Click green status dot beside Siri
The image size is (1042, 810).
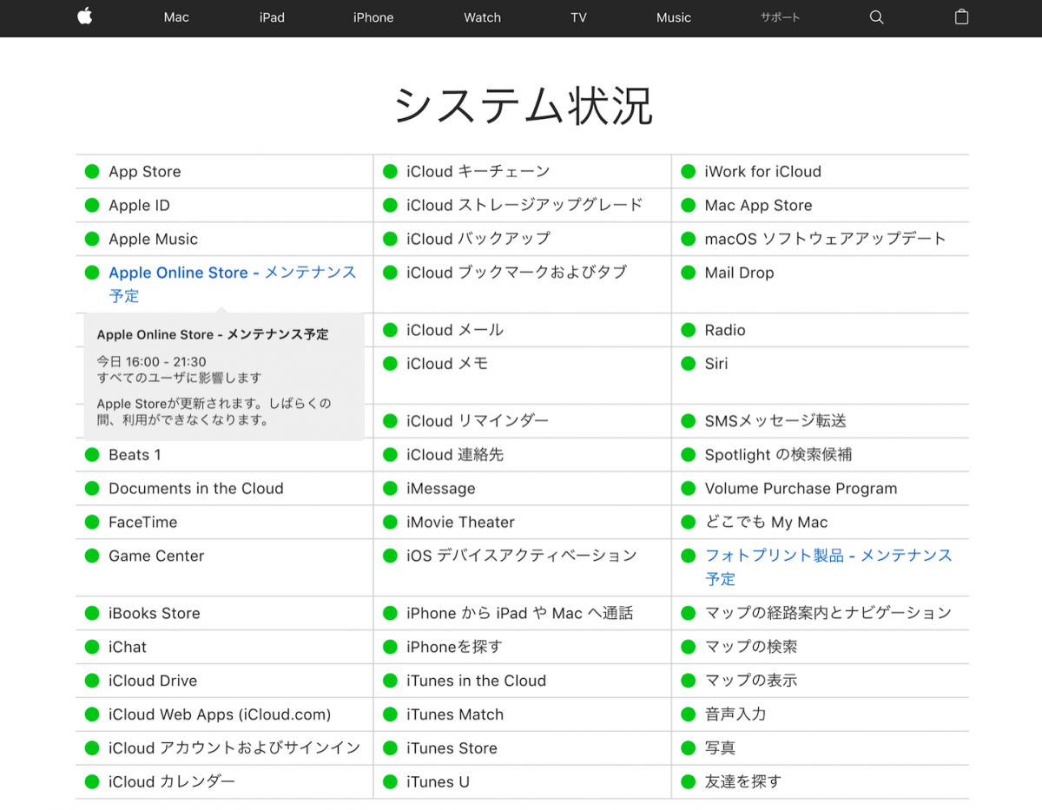689,364
